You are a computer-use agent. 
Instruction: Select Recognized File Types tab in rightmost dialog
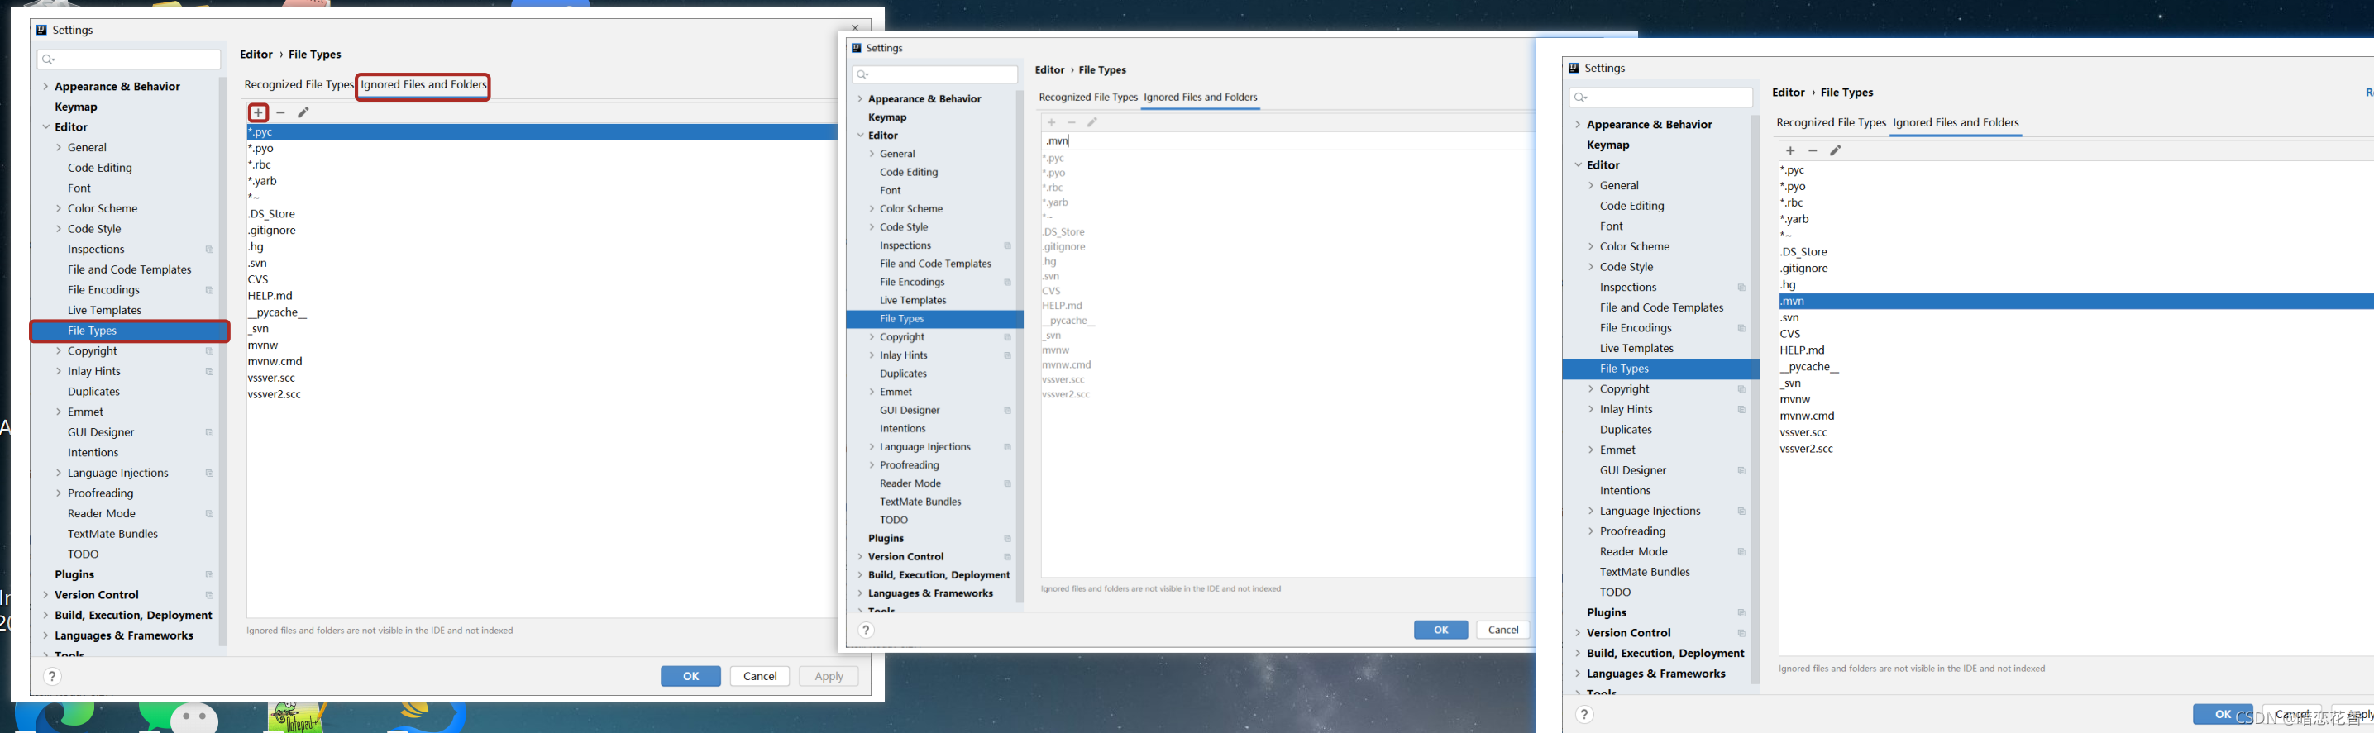pyautogui.click(x=1830, y=123)
